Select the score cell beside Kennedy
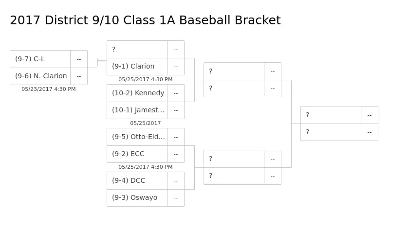Image resolution: width=409 pixels, height=230 pixels. (176, 93)
